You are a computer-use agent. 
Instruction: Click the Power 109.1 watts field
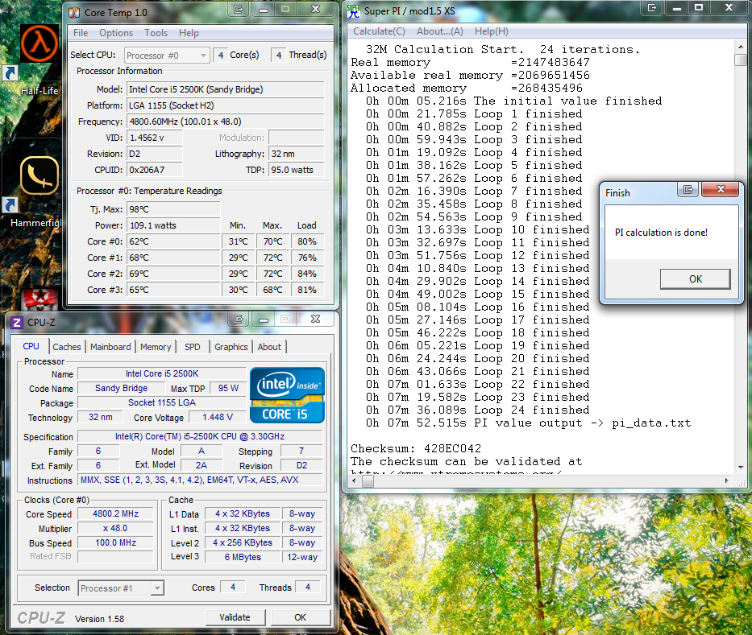[173, 225]
